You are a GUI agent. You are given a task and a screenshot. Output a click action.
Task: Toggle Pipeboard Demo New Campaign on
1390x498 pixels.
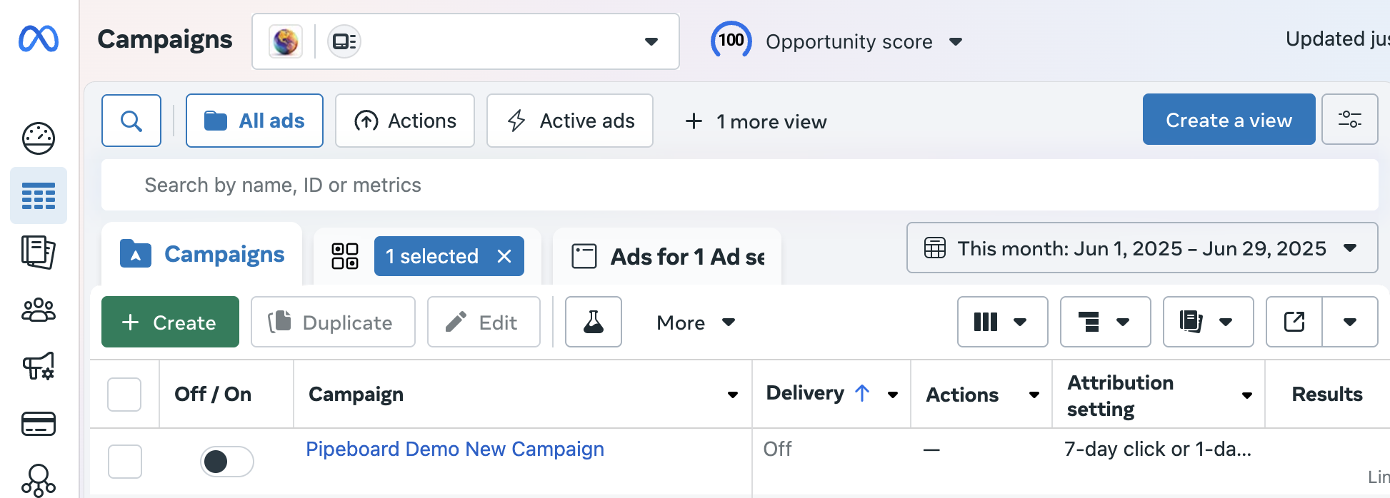[226, 462]
